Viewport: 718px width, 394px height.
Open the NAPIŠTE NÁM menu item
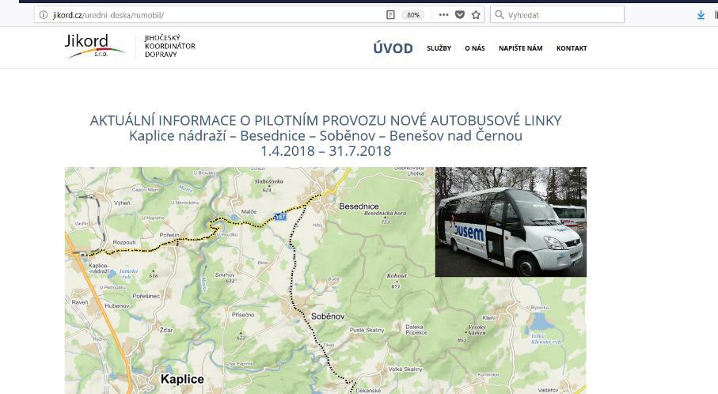click(521, 48)
